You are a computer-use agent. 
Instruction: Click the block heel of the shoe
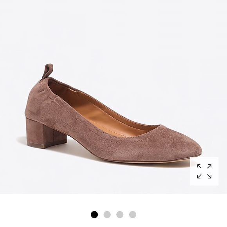(x=46, y=133)
